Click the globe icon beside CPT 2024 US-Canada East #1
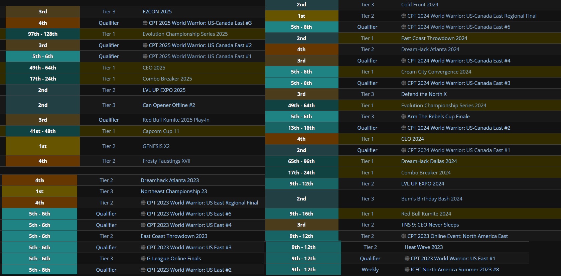Viewport: 561px width, 276px height. click(404, 150)
